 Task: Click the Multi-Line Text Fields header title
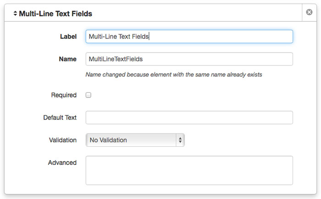pyautogui.click(x=55, y=14)
